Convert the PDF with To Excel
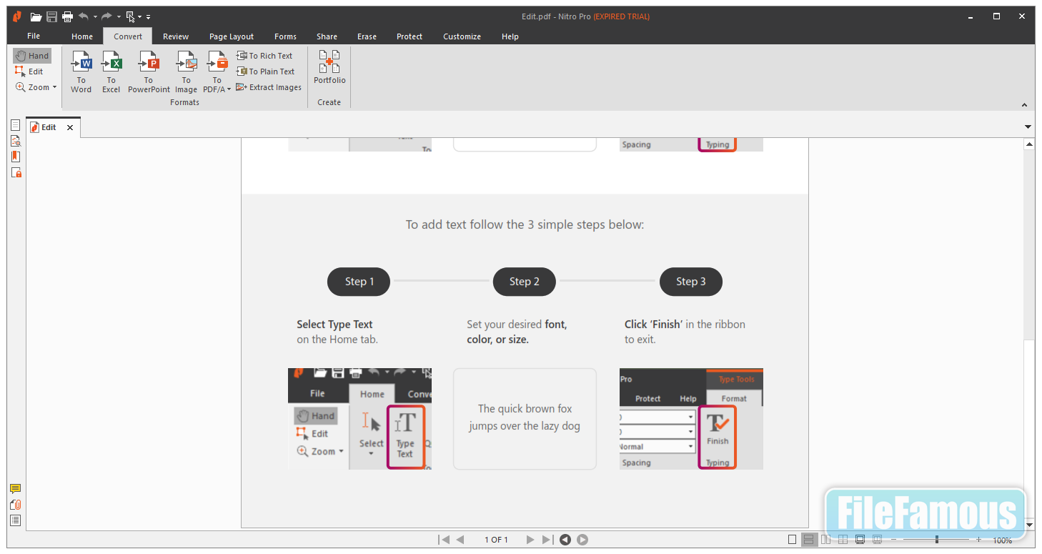 pos(111,71)
